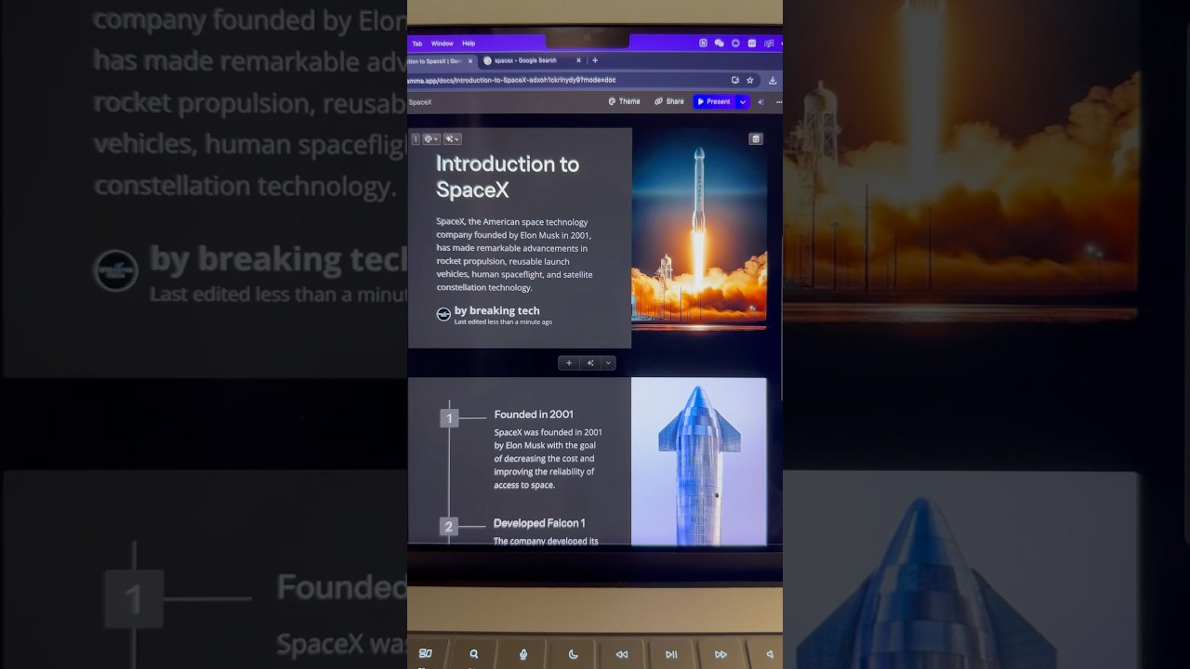
Task: Click the install app icon in address bar
Action: point(735,80)
